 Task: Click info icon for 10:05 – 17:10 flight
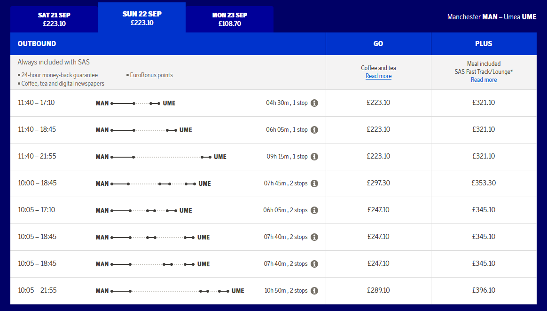[x=314, y=210]
